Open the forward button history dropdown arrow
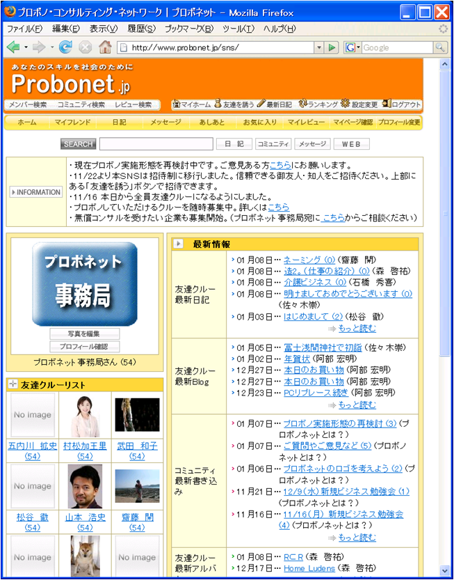The height and width of the screenshot is (580, 454). point(51,47)
